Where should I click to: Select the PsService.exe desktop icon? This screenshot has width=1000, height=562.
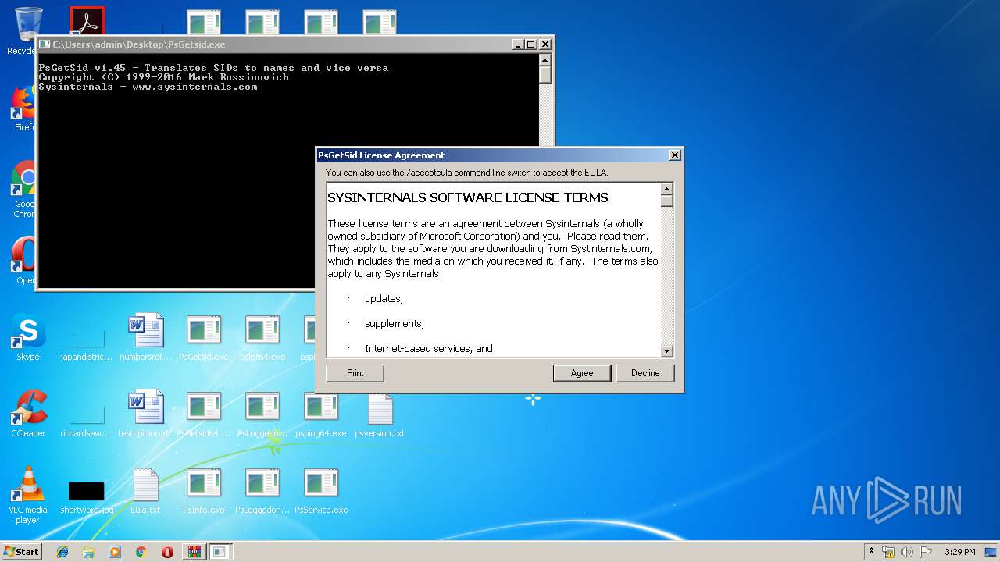[321, 491]
